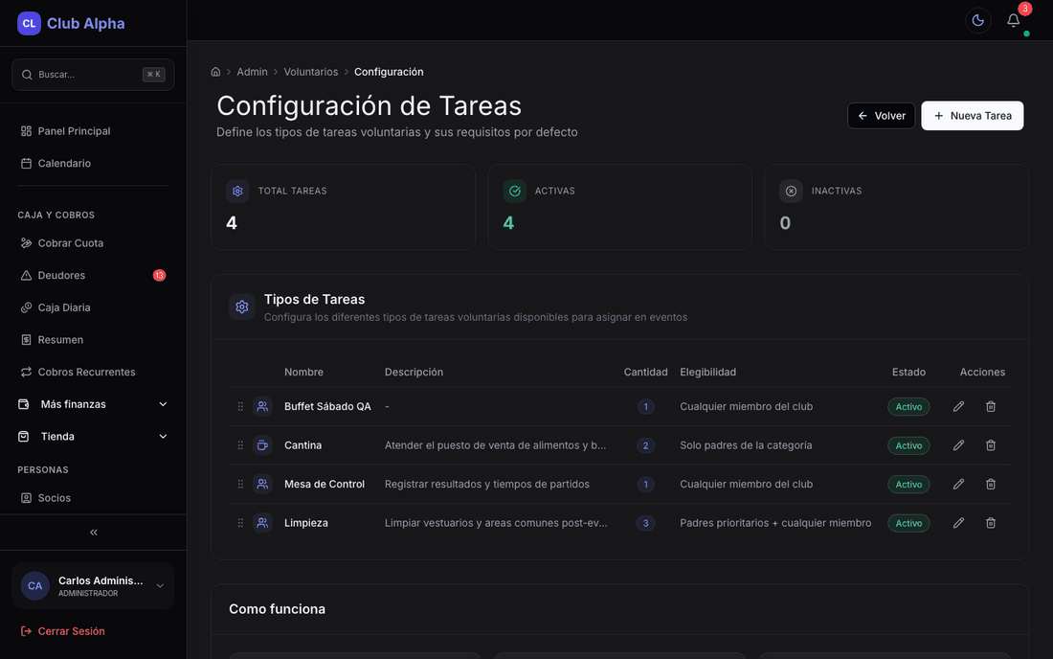Click the CA user avatar
Viewport: 1053px width, 659px height.
[34, 586]
